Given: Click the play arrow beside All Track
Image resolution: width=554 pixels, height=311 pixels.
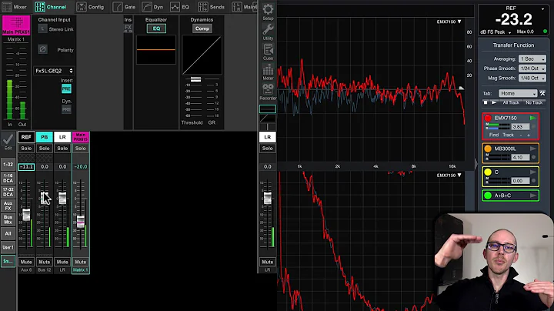Looking at the screenshot, I should pos(494,102).
